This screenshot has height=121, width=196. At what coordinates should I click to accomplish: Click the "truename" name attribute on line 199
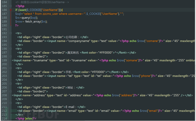[x=40, y=60]
